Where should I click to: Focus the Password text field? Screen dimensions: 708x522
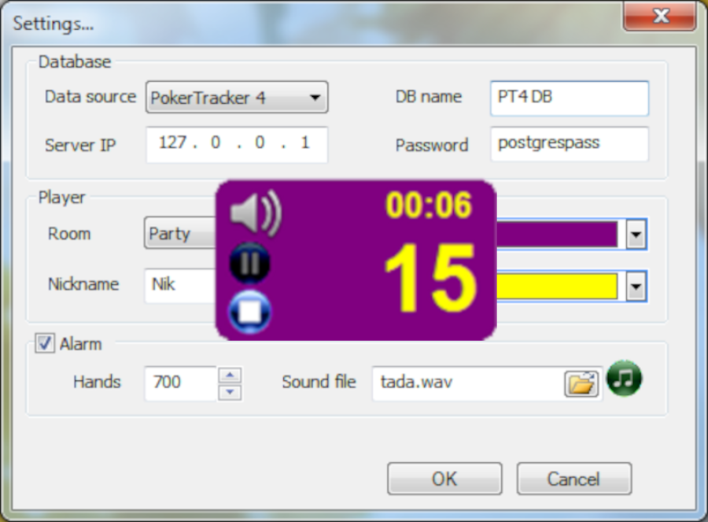click(x=569, y=144)
